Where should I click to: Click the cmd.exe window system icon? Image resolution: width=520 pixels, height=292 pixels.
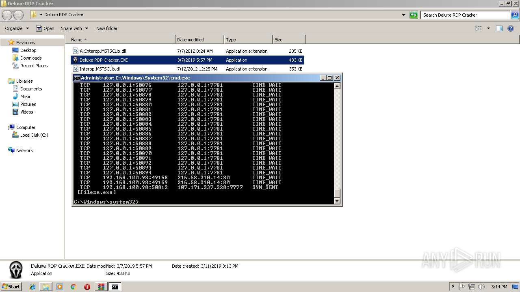[x=77, y=78]
